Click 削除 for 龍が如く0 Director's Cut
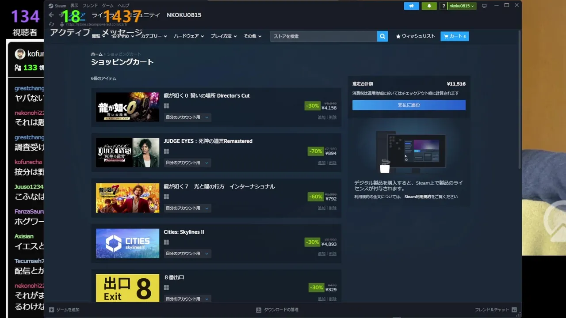The width and height of the screenshot is (566, 318). 333,117
